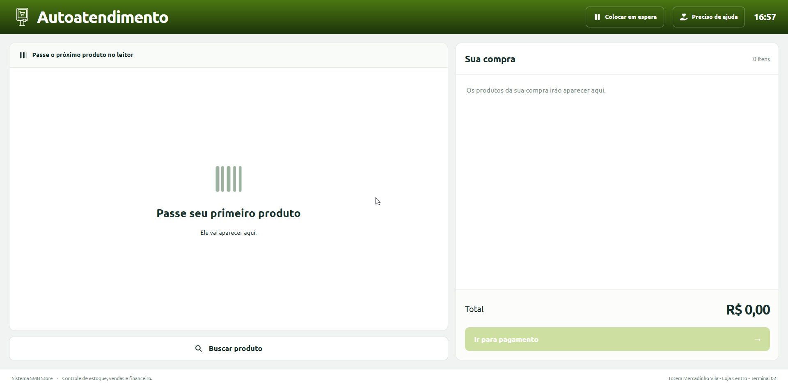The image size is (788, 387).
Task: Click Totem Mercadinho Vila Terminal 02 text
Action: coord(722,378)
